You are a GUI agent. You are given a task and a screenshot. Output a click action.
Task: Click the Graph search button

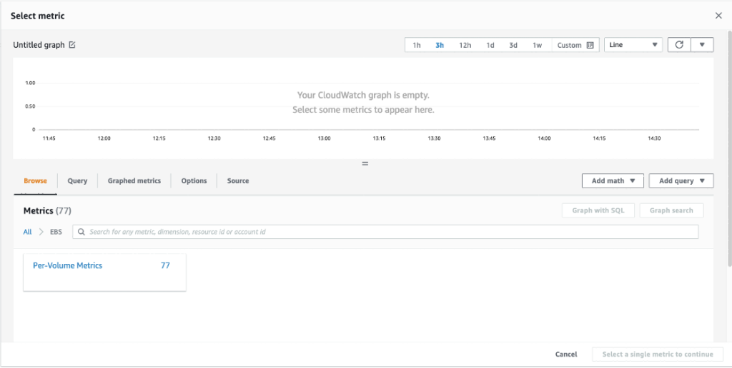point(671,210)
